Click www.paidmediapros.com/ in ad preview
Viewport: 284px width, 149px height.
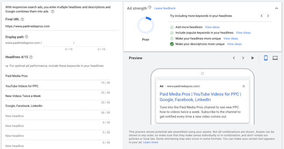[x=183, y=86]
